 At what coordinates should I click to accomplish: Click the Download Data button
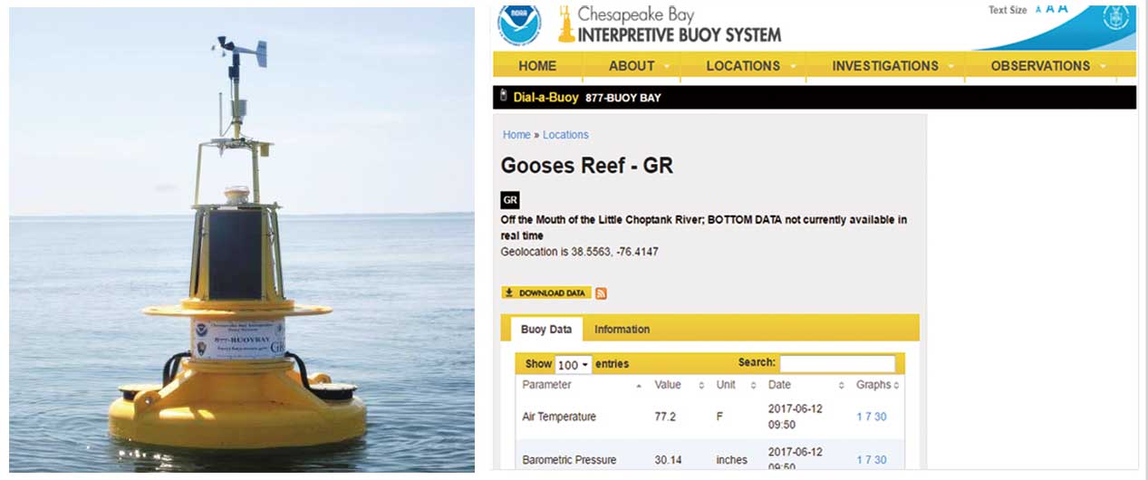545,293
